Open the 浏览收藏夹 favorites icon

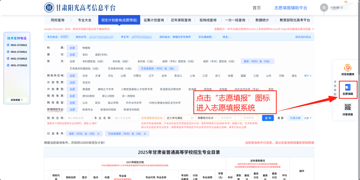pos(348,67)
